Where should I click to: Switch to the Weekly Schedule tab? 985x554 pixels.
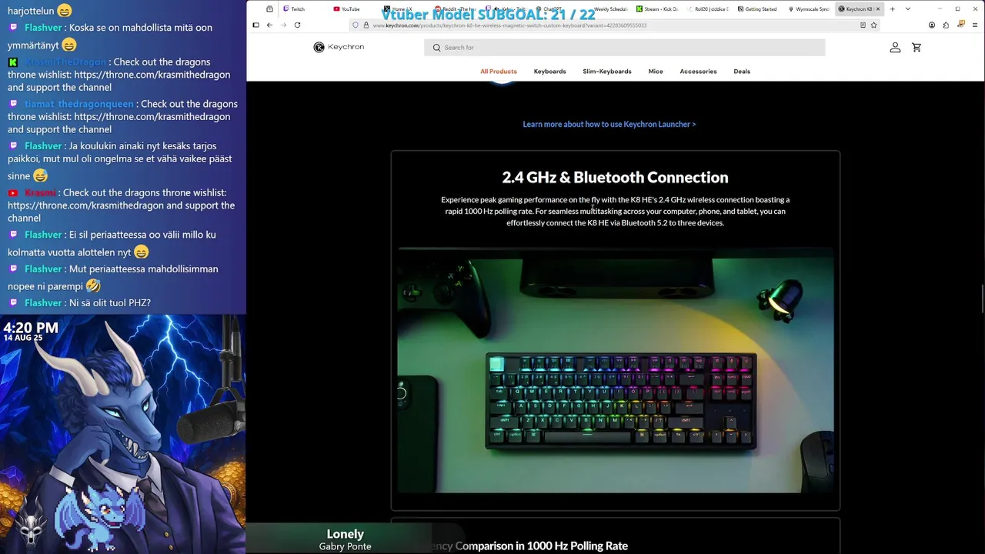(611, 9)
